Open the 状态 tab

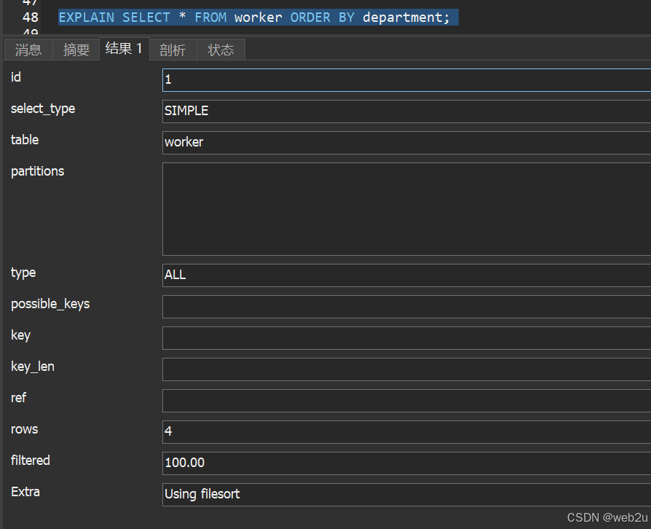221,50
